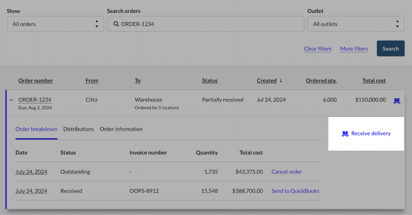
Task: Cancel the outstanding order
Action: (x=286, y=172)
